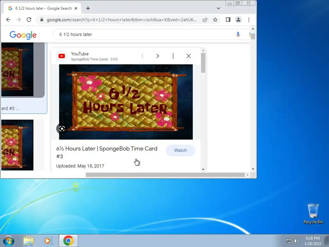Open Windows Explorer from taskbar
The height and width of the screenshot is (247, 329).
pyautogui.click(x=29, y=241)
